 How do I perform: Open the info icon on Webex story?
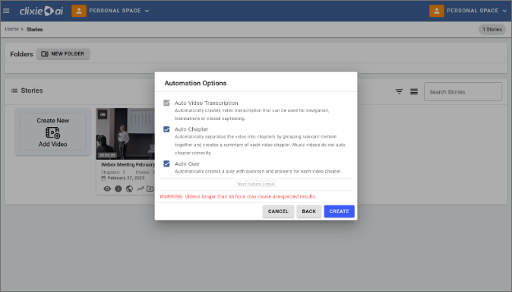tap(119, 189)
